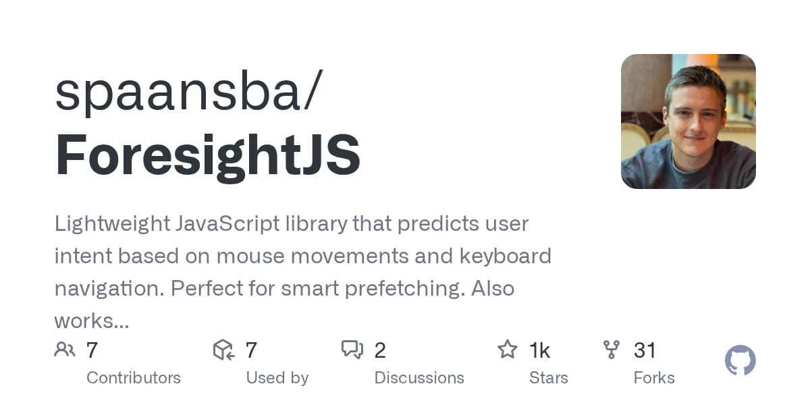Click the Used by count of 7
The image size is (810, 405).
(251, 350)
